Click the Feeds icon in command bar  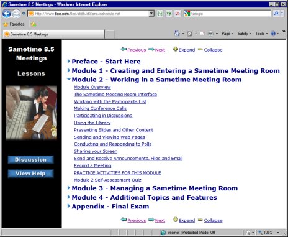(189, 34)
